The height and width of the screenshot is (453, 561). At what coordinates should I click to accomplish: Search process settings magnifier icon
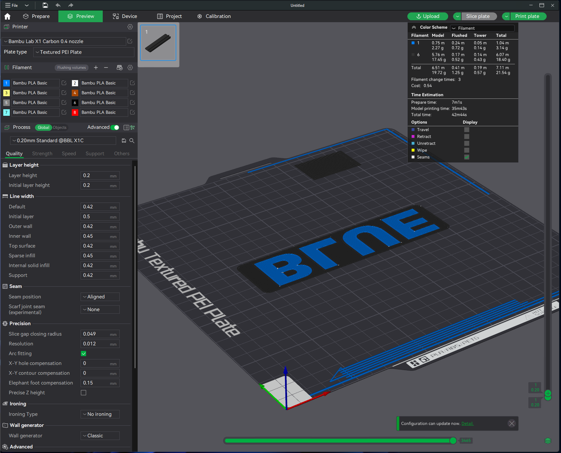click(132, 141)
